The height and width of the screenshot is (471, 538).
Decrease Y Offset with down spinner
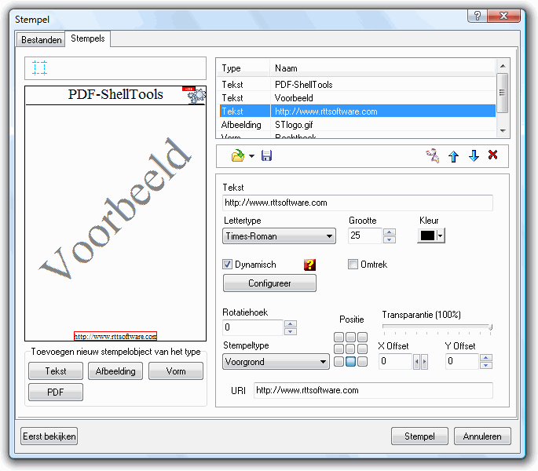tap(486, 365)
